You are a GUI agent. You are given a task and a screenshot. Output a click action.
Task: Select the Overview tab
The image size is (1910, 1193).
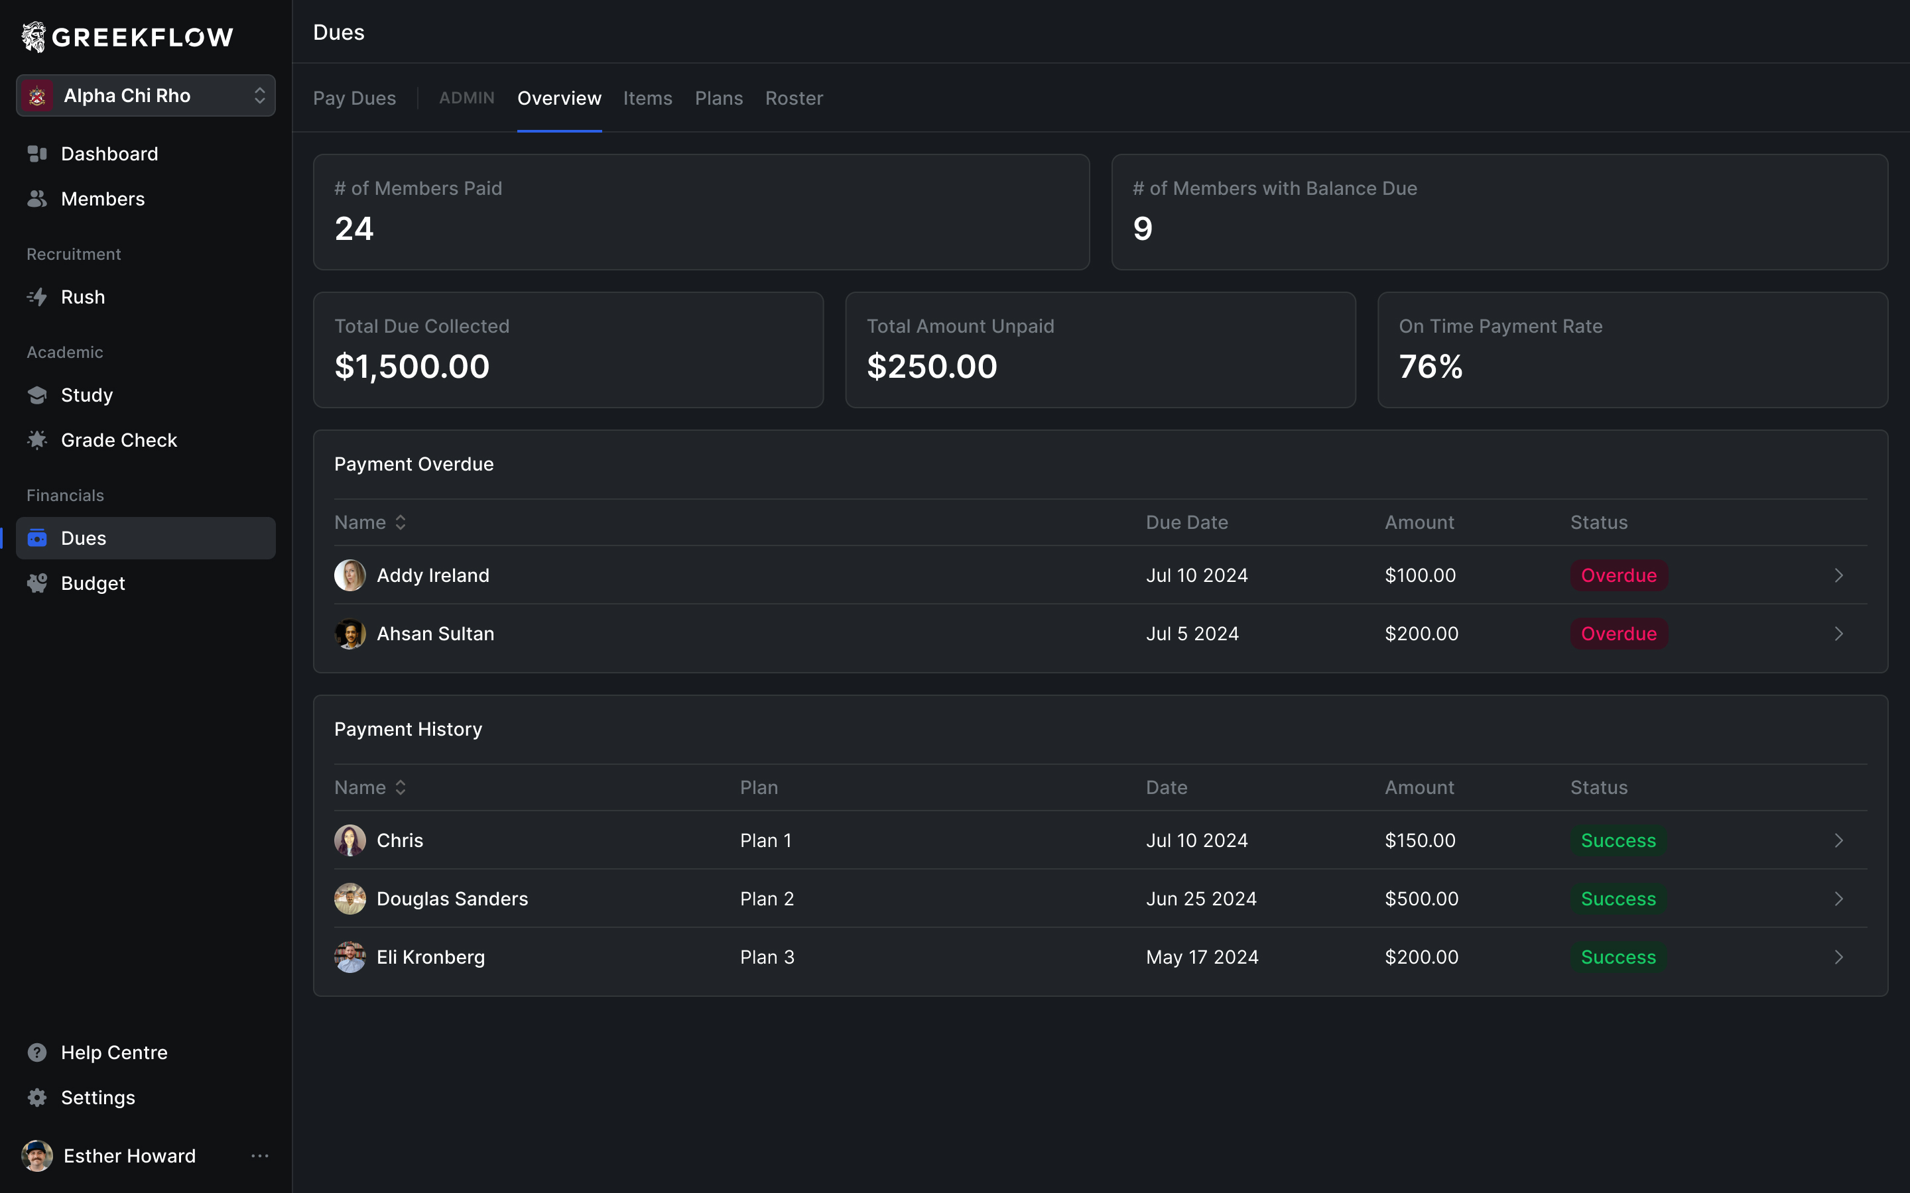(560, 98)
